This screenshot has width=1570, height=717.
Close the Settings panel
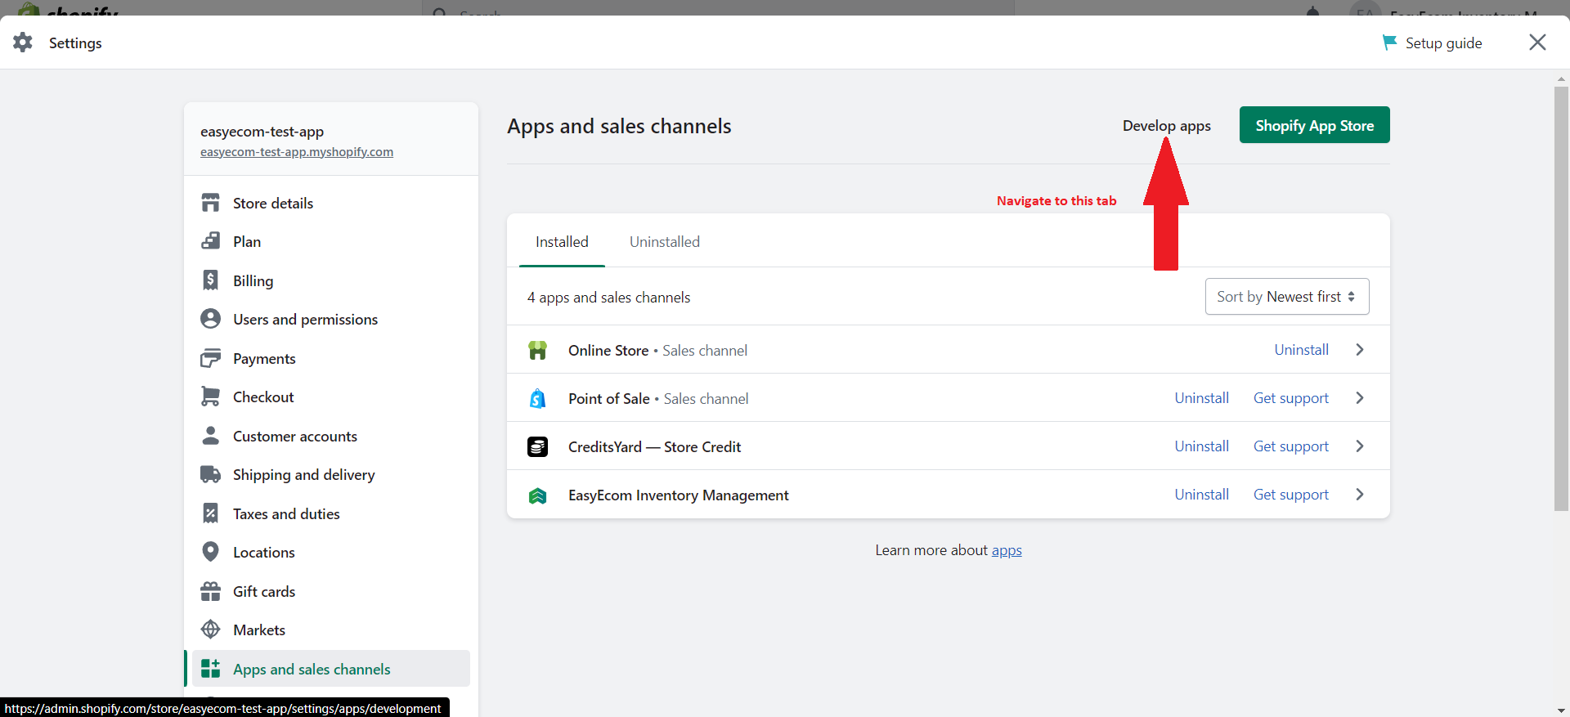click(x=1537, y=43)
